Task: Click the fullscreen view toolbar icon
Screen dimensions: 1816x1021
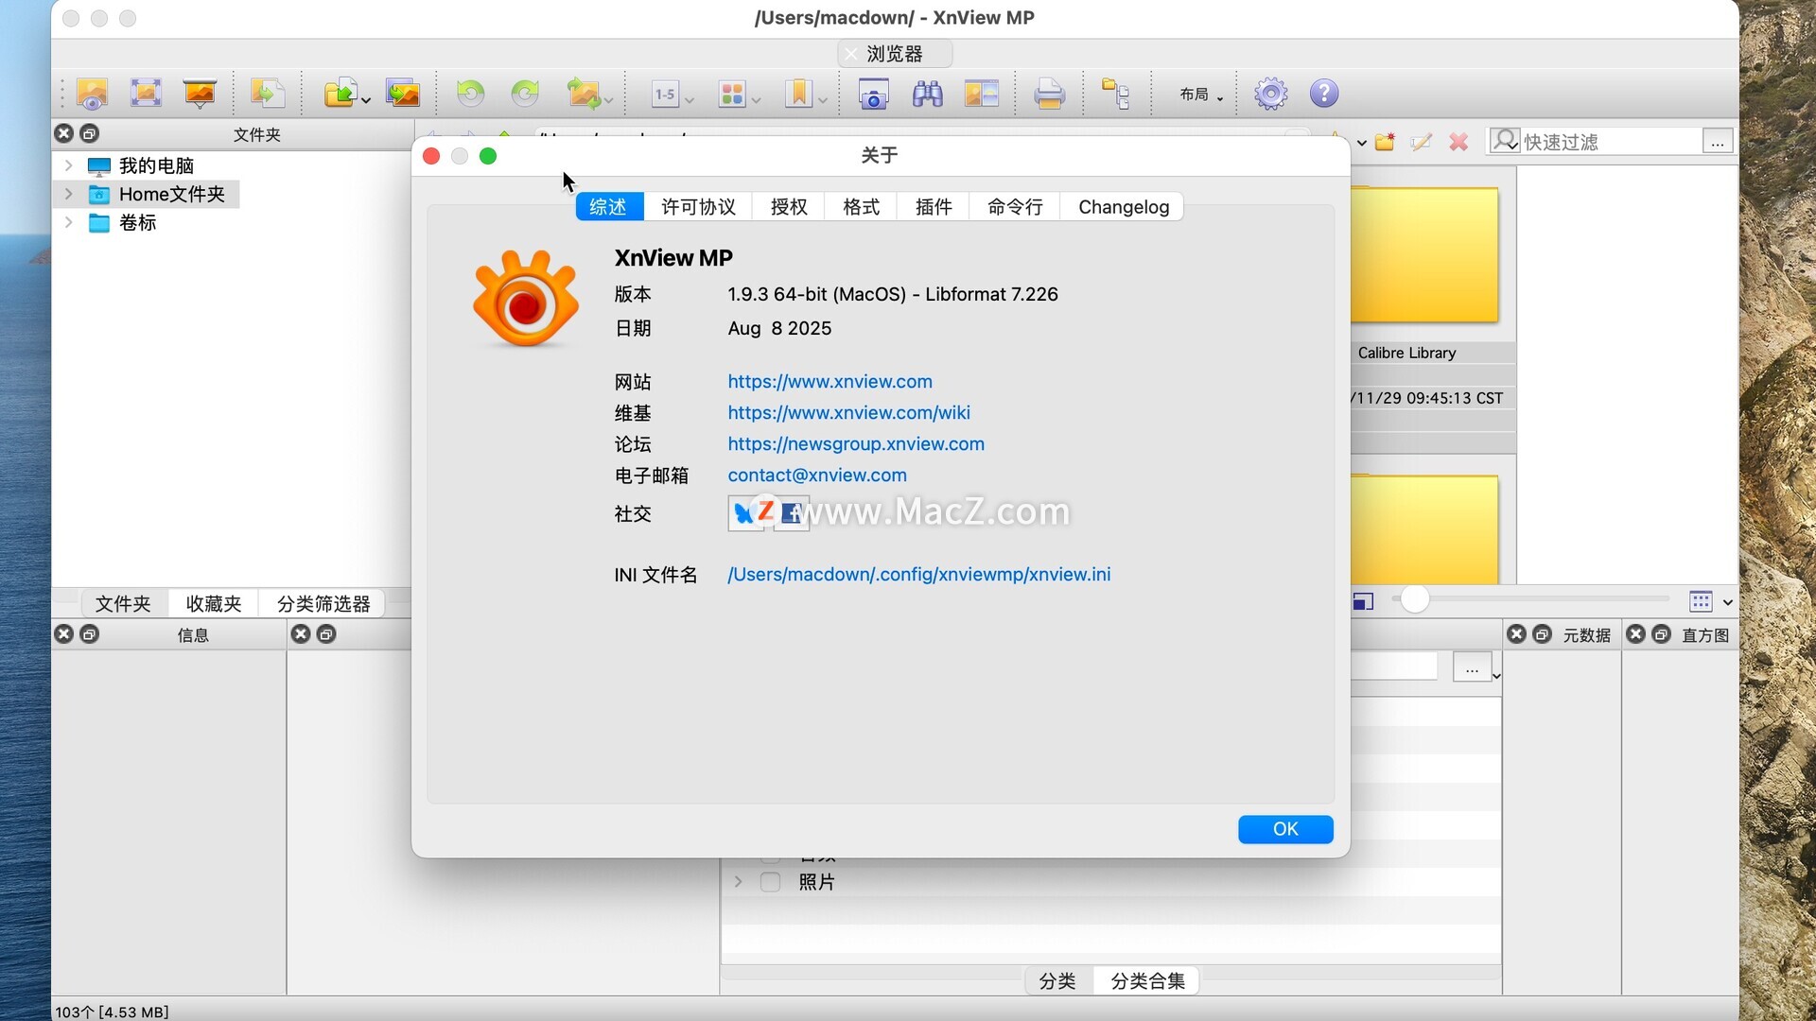Action: click(x=146, y=93)
